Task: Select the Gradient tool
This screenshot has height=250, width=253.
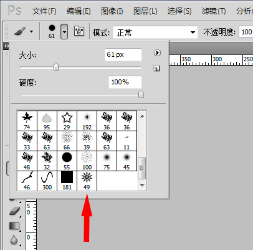Action: 14,226
